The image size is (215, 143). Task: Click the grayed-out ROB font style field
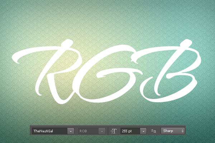(x=88, y=131)
